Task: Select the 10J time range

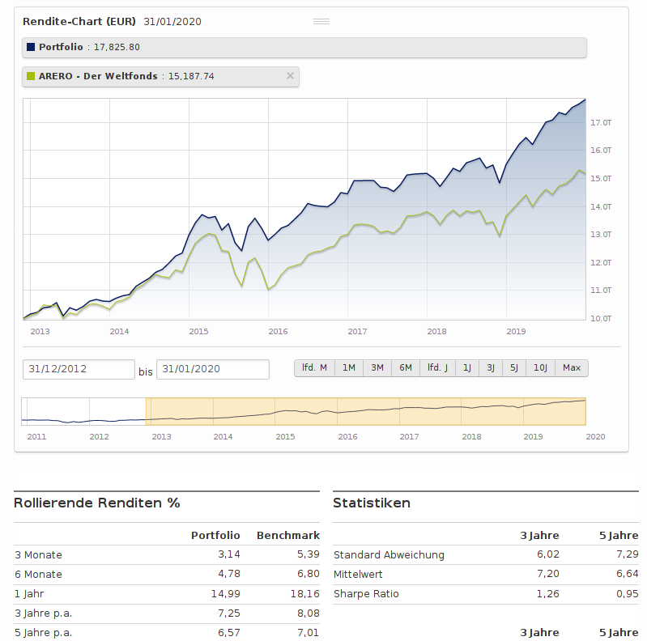Action: (541, 368)
